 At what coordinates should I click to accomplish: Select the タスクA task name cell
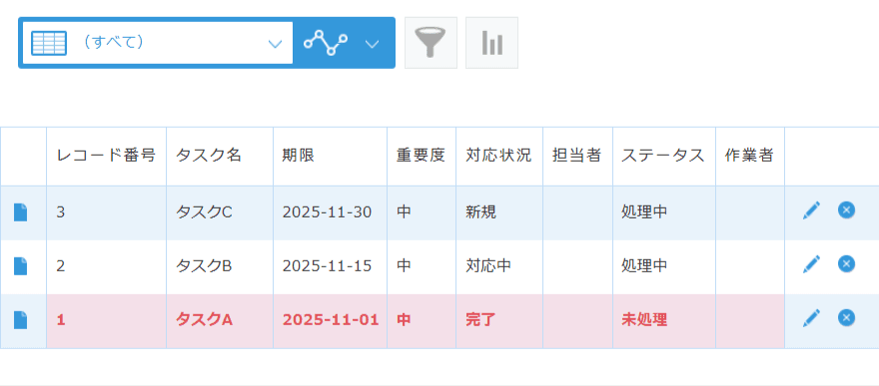point(220,320)
